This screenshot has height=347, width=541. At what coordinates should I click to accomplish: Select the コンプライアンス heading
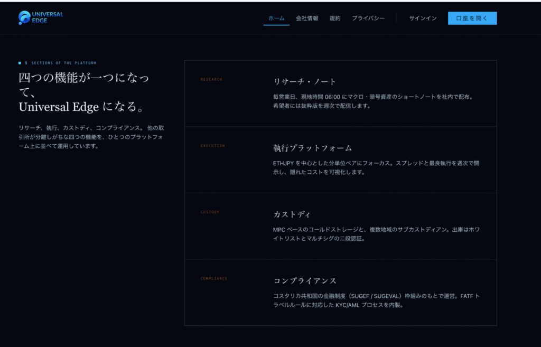point(305,281)
